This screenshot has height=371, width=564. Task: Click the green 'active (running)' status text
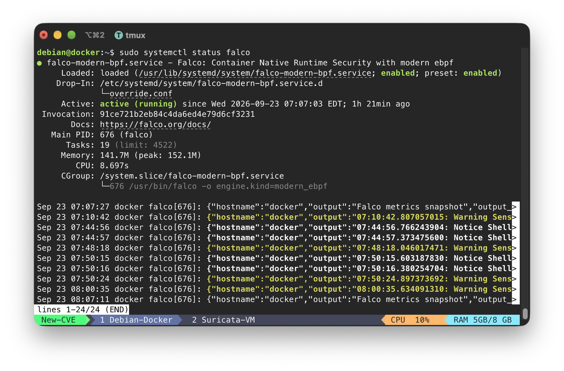[x=138, y=104]
